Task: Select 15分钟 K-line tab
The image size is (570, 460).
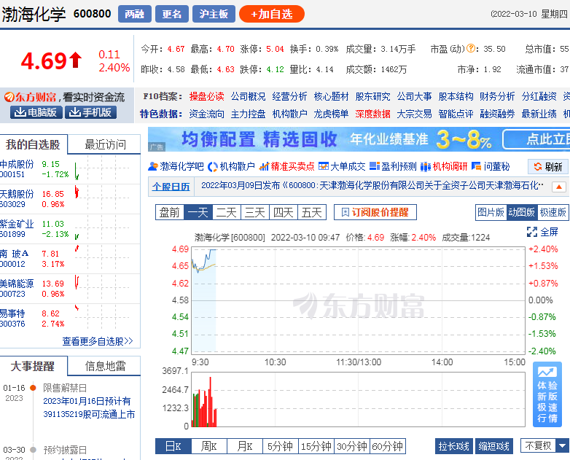Action: 316,446
